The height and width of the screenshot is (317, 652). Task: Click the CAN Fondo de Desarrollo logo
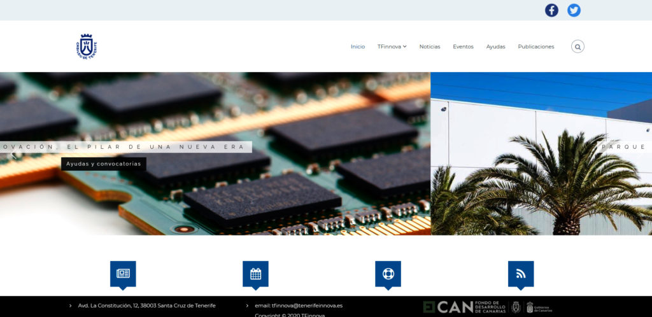click(x=464, y=307)
